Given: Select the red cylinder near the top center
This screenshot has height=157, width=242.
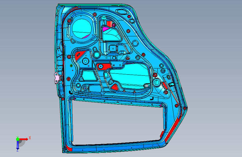Looking at the screenshot, I should pos(109,24).
